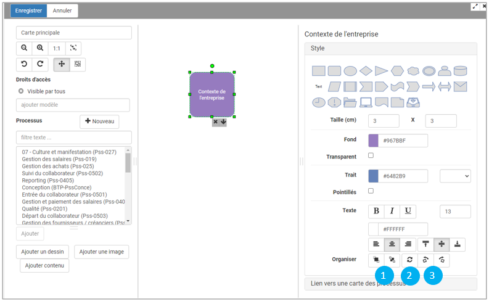This screenshot has width=489, height=301.
Task: Pick the cylinder database shape
Action: pyautogui.click(x=460, y=71)
